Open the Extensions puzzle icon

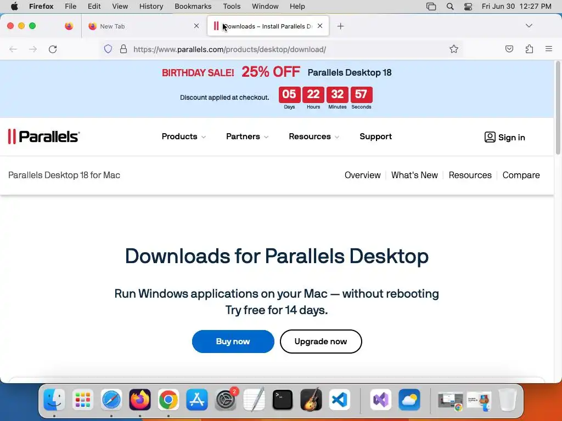(529, 49)
